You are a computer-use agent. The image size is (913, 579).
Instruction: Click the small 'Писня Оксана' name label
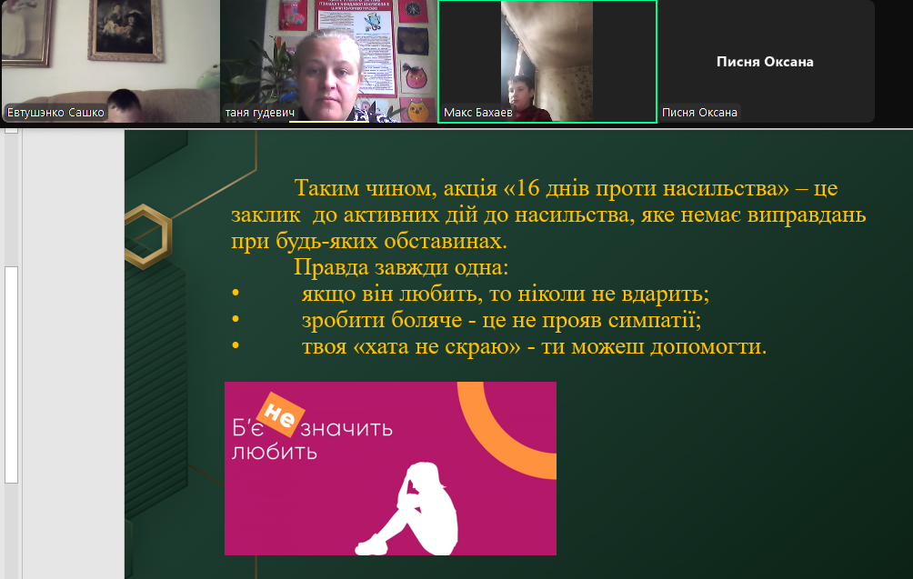[699, 113]
